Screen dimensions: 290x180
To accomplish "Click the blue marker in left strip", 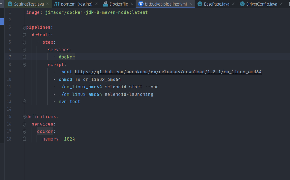I will click(x=2, y=21).
